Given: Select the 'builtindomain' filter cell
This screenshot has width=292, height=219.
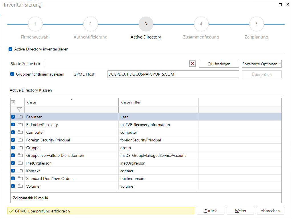Looking at the screenshot, I should [158, 179].
